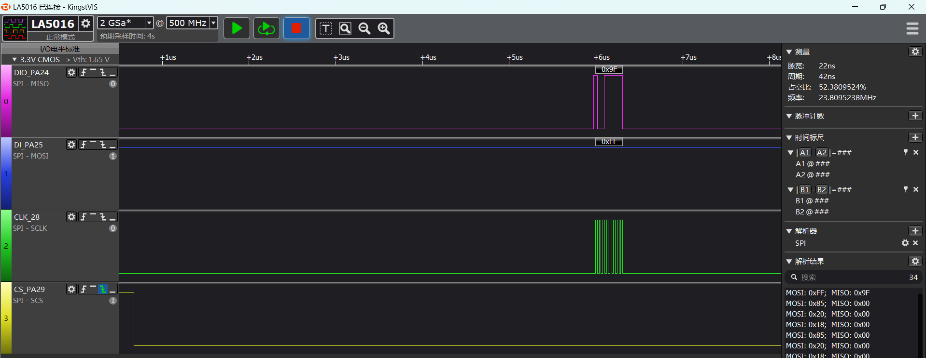Image resolution: width=926 pixels, height=358 pixels.
Task: Toggle low level trigger on DI_PA25
Action: pyautogui.click(x=112, y=145)
